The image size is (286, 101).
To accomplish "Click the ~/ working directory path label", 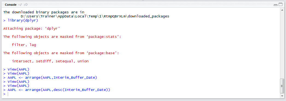I will point(20,5).
